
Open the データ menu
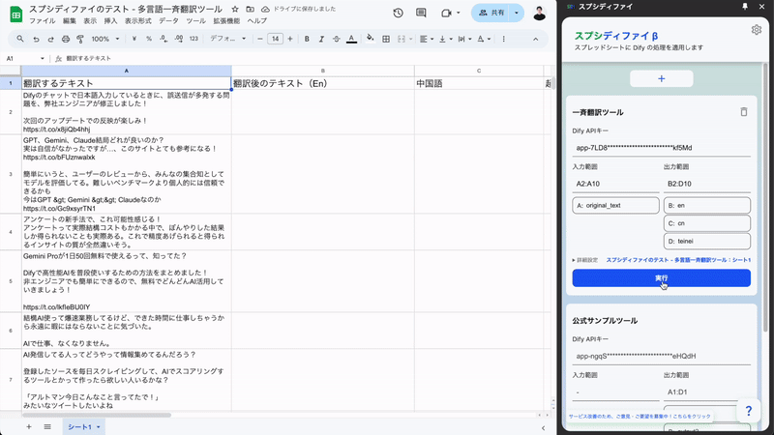point(168,20)
